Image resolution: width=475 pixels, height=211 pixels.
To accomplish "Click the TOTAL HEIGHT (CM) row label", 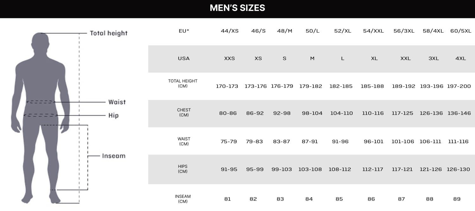I will [x=183, y=84].
